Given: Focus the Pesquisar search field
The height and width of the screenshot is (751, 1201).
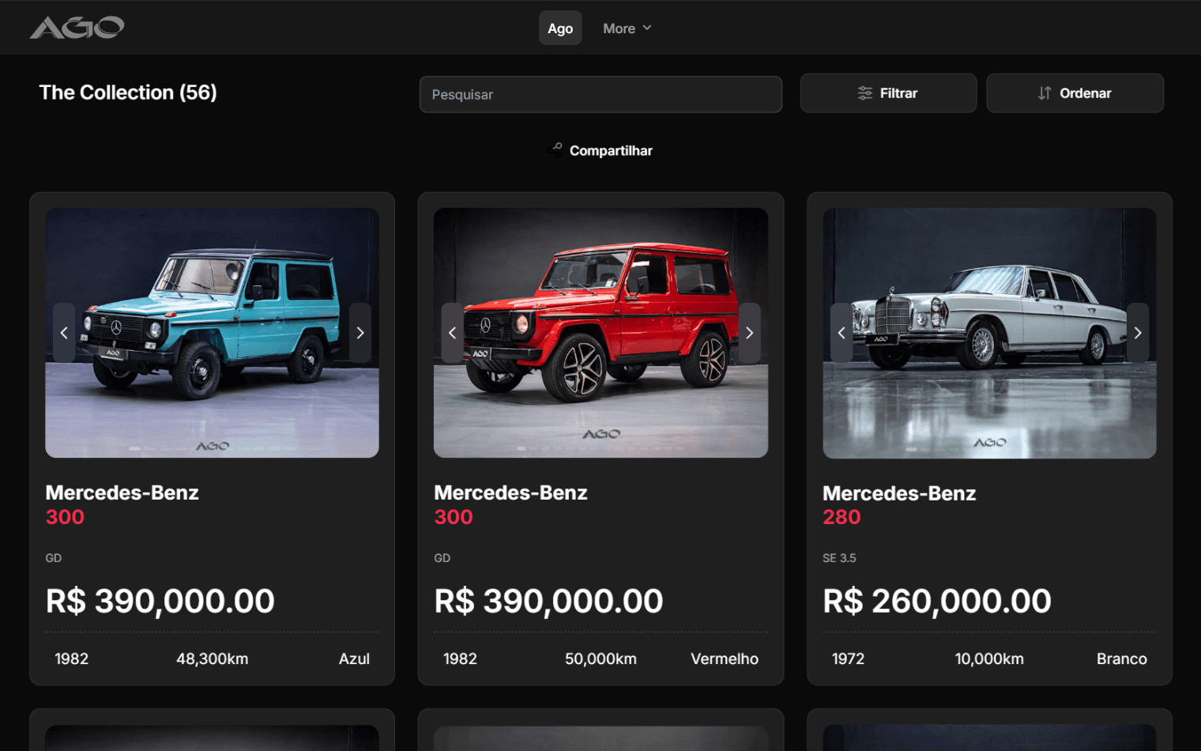Looking at the screenshot, I should [600, 94].
